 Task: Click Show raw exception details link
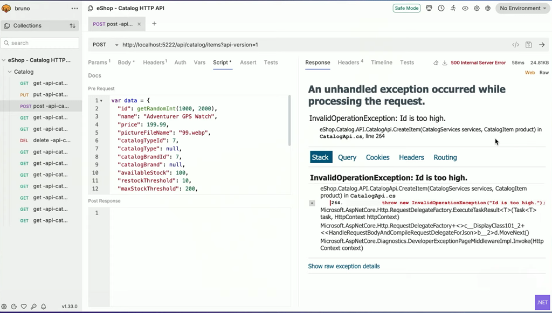click(x=343, y=266)
